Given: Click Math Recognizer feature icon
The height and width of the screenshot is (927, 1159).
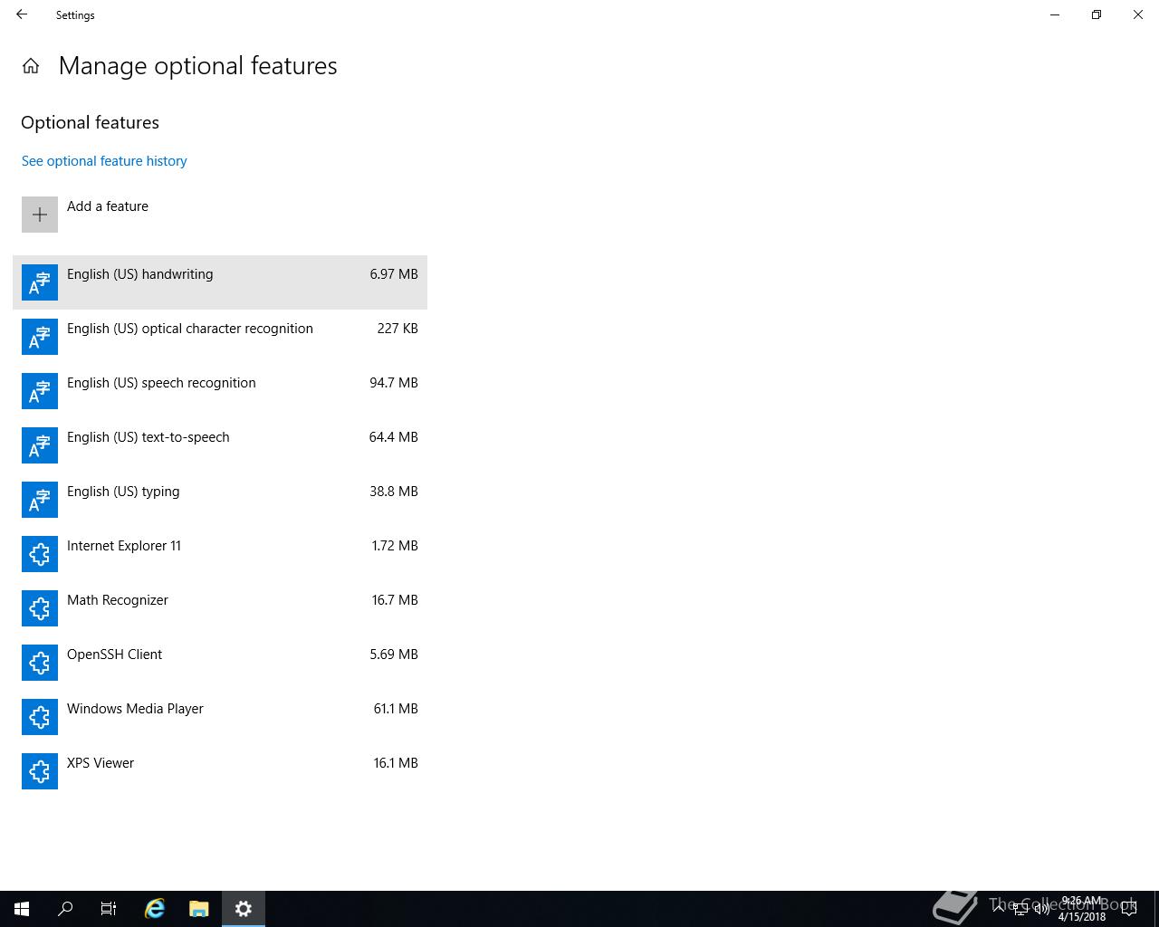Looking at the screenshot, I should point(40,608).
